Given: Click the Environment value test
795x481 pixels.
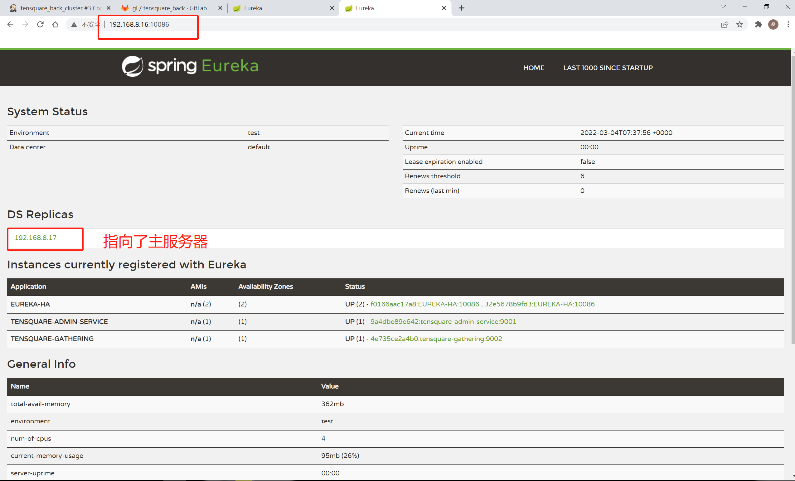Looking at the screenshot, I should click(254, 132).
